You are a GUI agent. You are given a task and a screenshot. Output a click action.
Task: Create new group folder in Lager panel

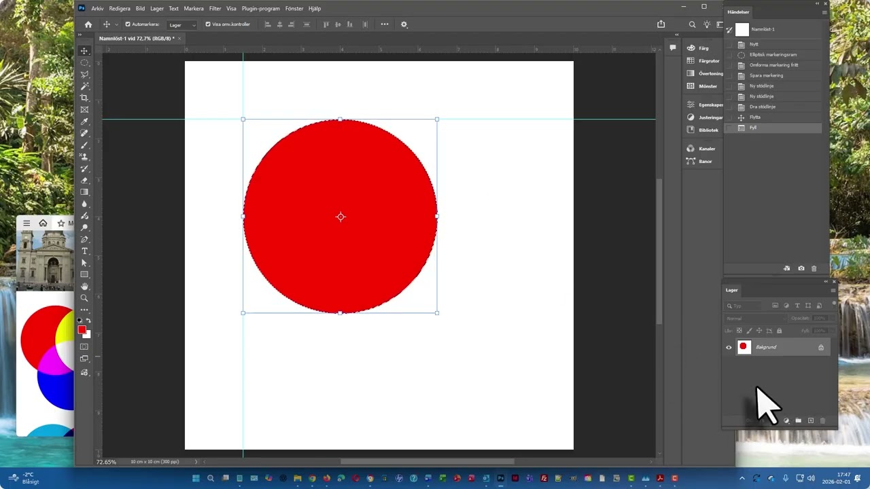click(799, 421)
